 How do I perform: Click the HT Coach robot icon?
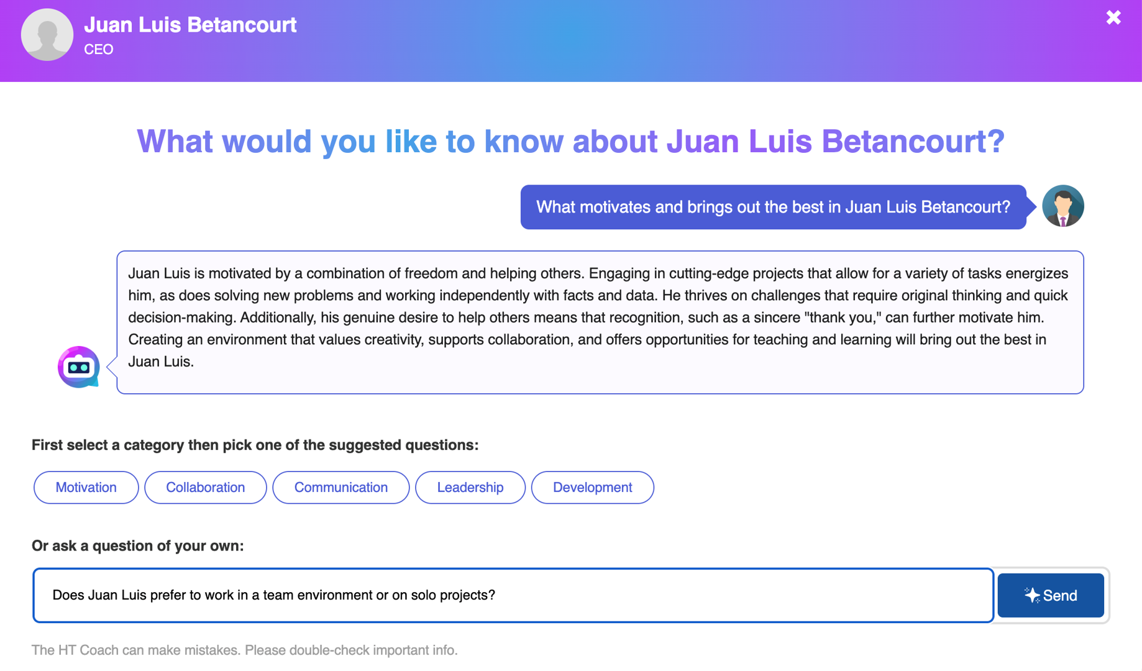point(79,367)
